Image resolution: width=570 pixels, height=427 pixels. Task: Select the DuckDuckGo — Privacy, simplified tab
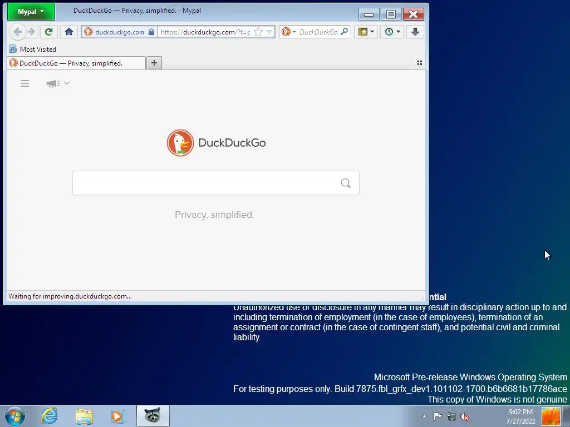(x=76, y=63)
